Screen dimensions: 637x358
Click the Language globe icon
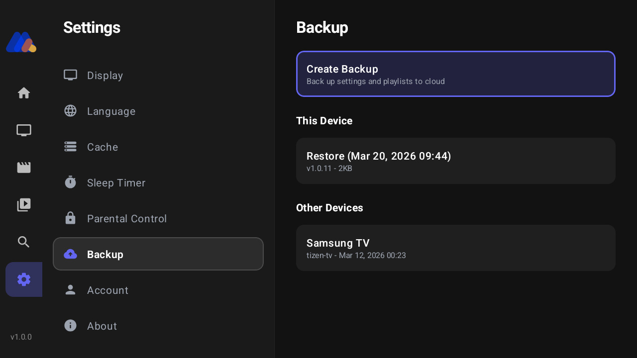70,110
